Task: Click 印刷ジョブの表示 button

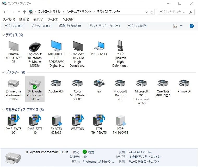Action: 70,26
